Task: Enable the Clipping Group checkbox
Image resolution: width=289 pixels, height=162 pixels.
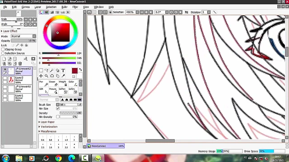Action: [3, 49]
